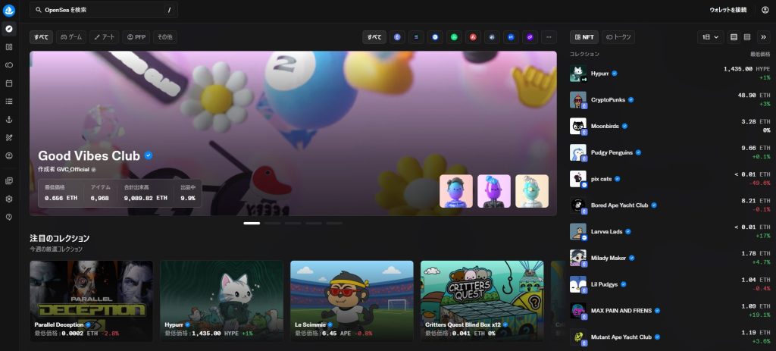
Task: Select the ゲーム category tab
Action: pyautogui.click(x=71, y=36)
